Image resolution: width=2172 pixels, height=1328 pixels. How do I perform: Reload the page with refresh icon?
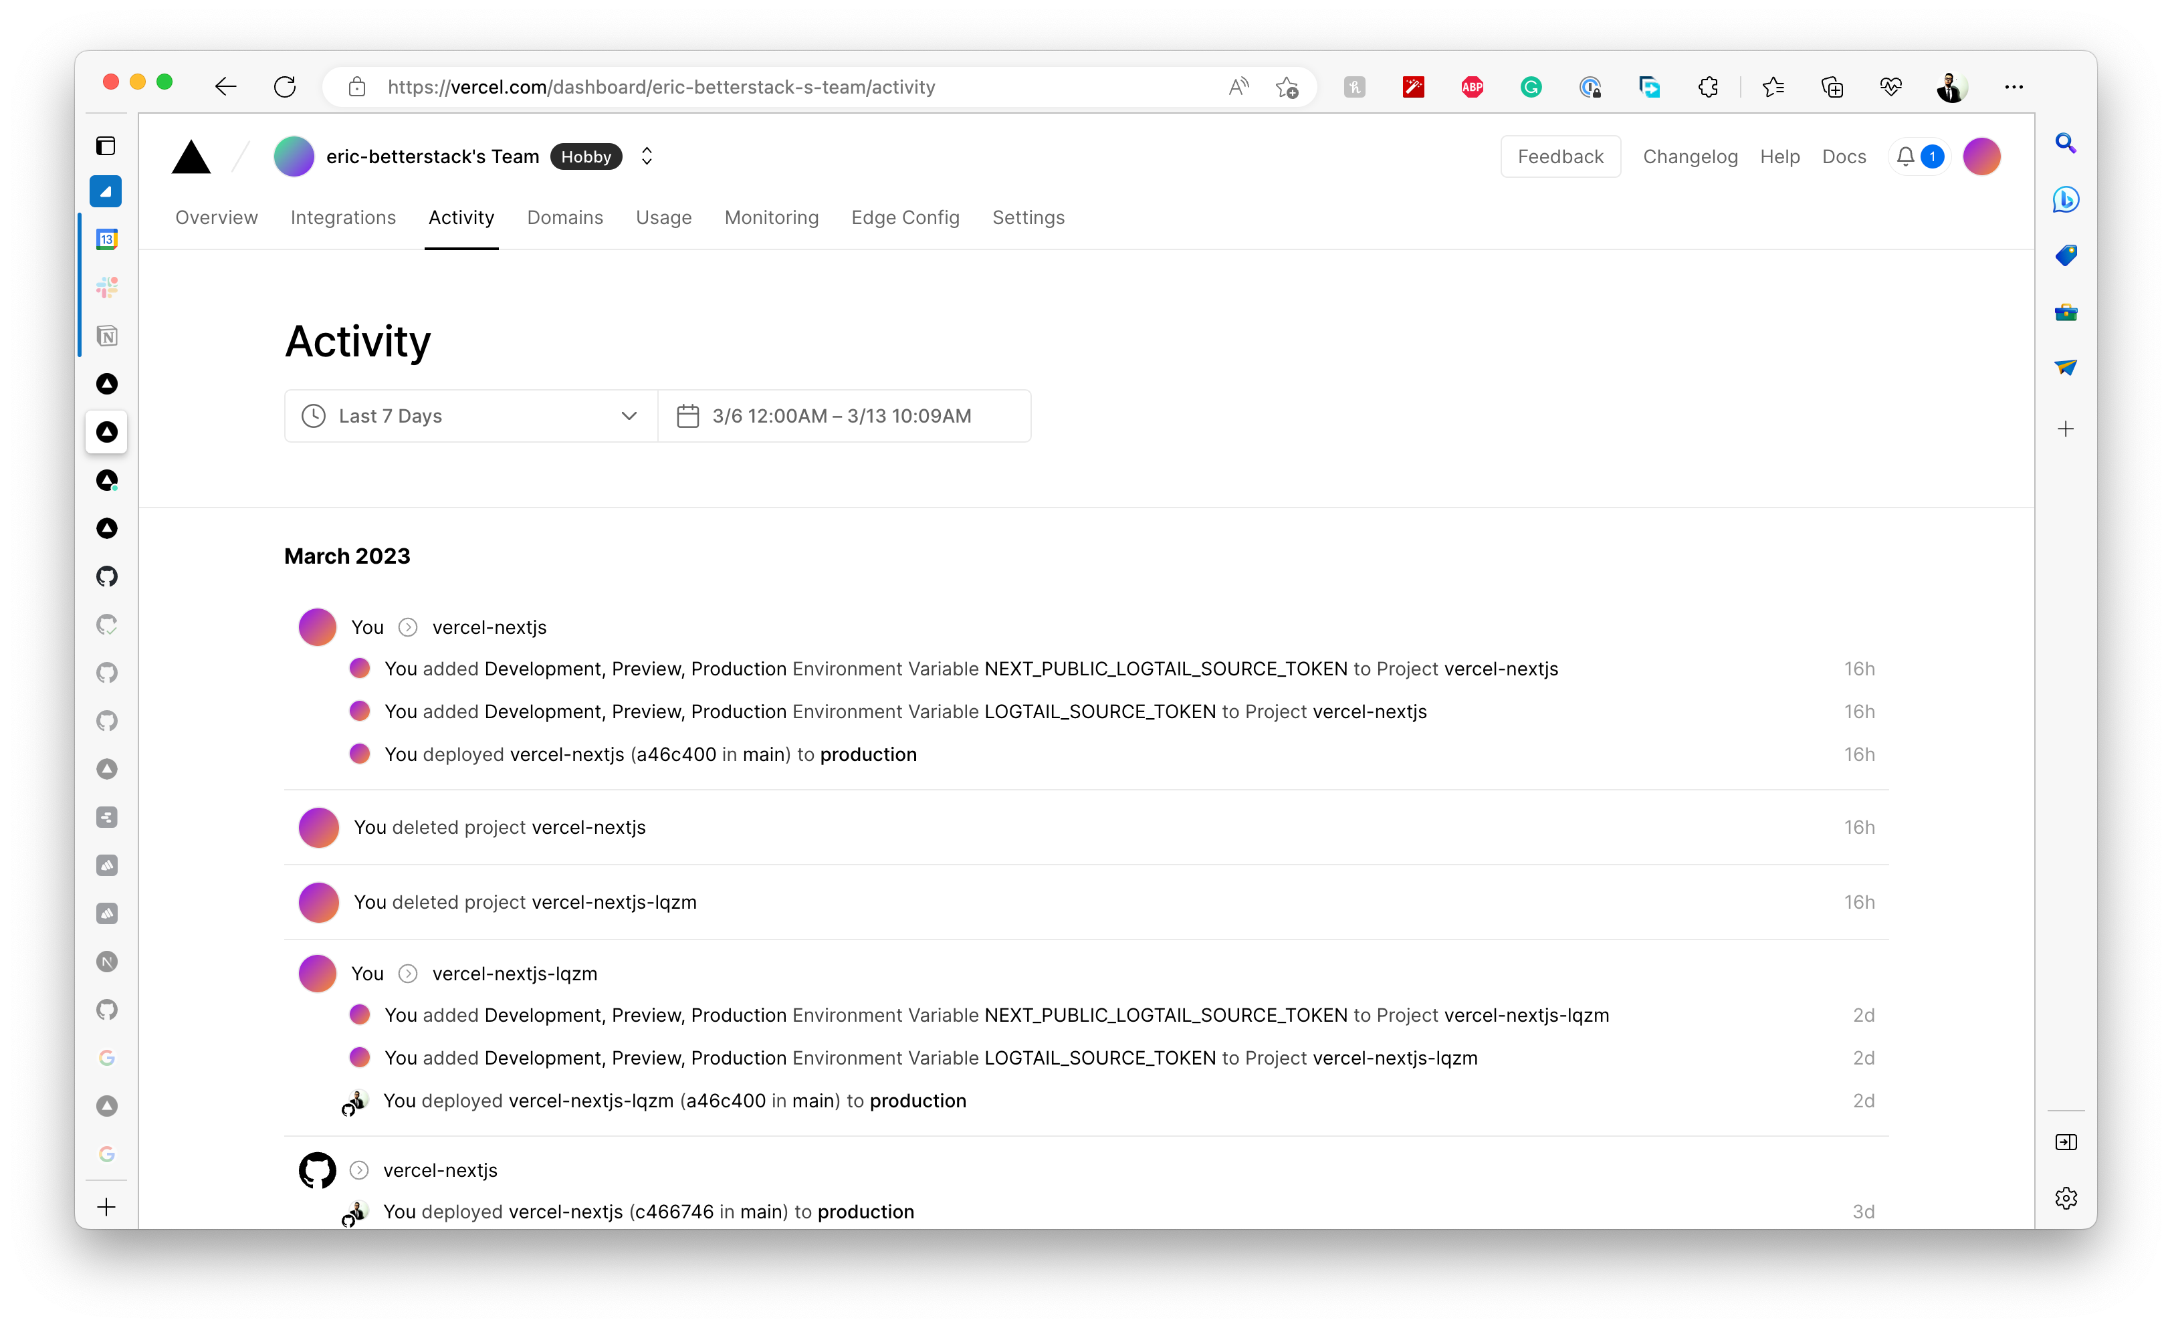pyautogui.click(x=285, y=86)
